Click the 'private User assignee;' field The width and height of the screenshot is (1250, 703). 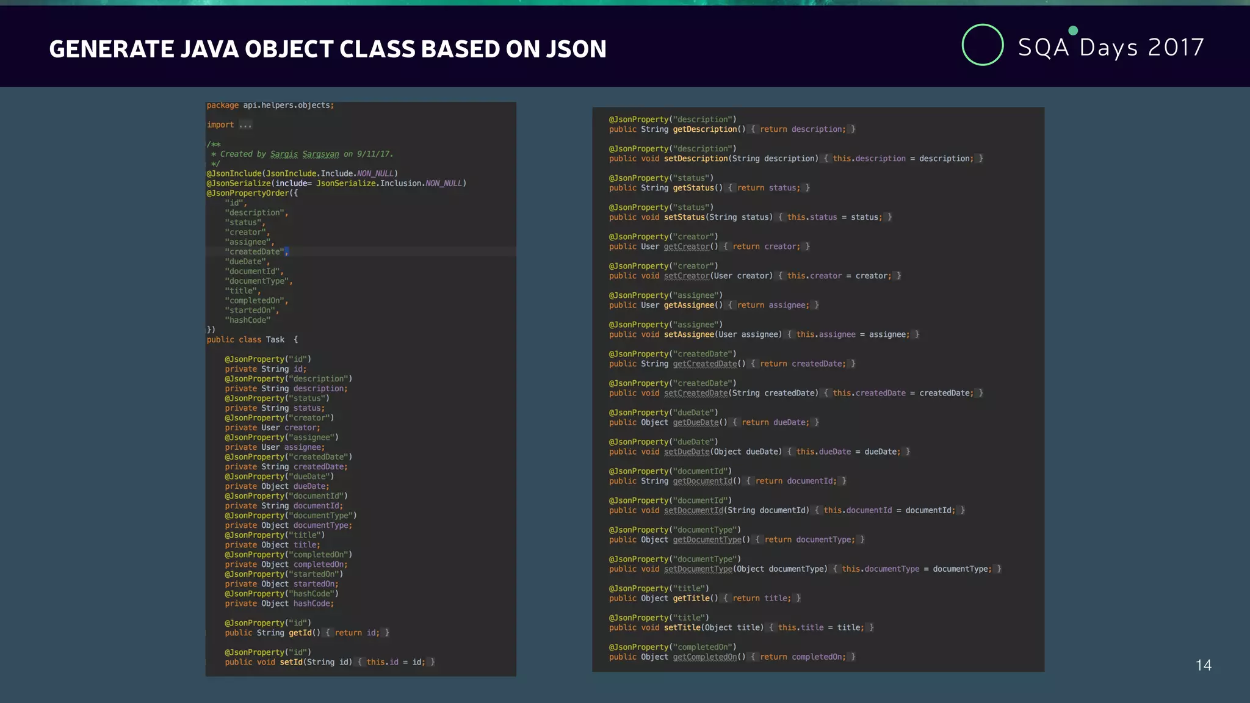coord(275,447)
